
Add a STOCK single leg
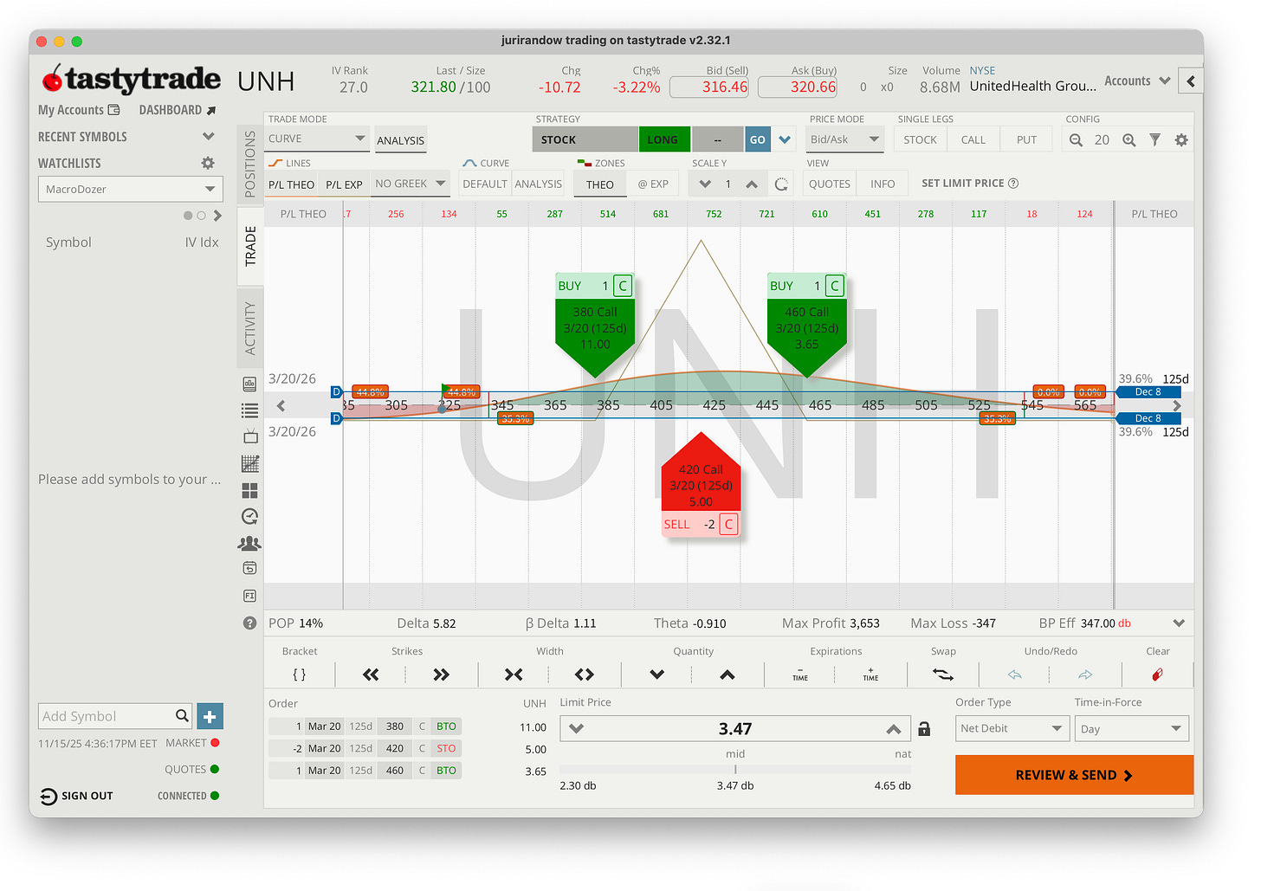920,139
